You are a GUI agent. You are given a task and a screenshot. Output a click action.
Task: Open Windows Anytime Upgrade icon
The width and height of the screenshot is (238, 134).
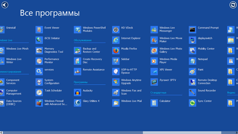(x=116, y=82)
